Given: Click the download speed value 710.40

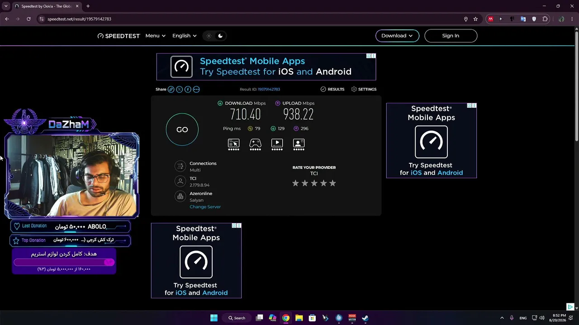Looking at the screenshot, I should 245,115.
